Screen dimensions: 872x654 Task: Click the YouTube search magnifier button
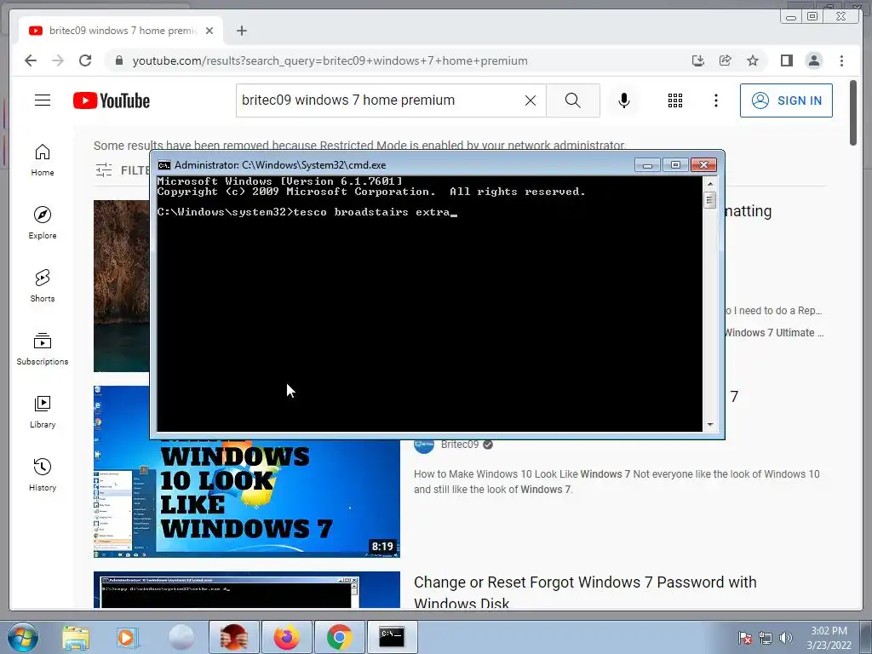(573, 100)
